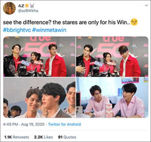View the bottom-right pink shirts photo
The image size is (151, 142).
112,97
